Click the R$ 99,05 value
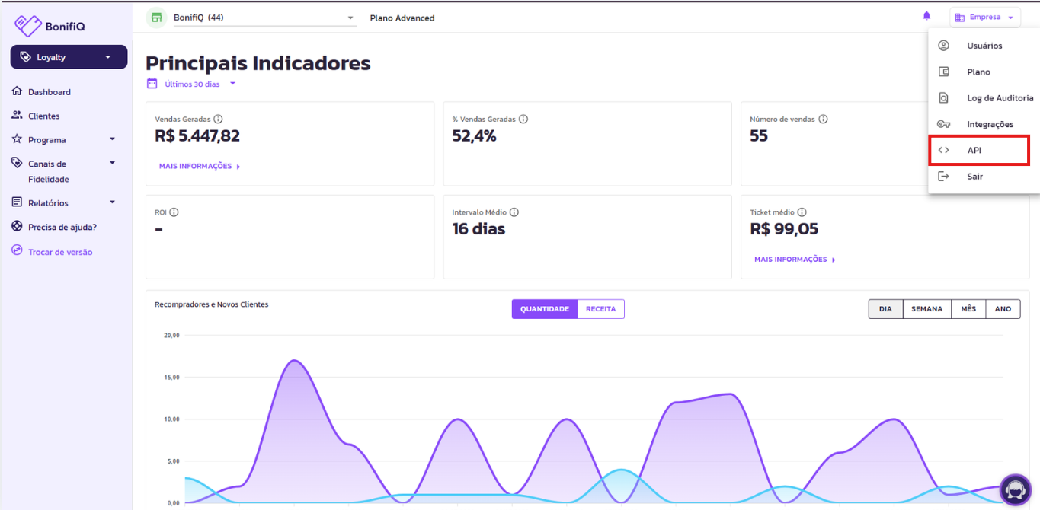Image resolution: width=1040 pixels, height=510 pixels. tap(784, 229)
